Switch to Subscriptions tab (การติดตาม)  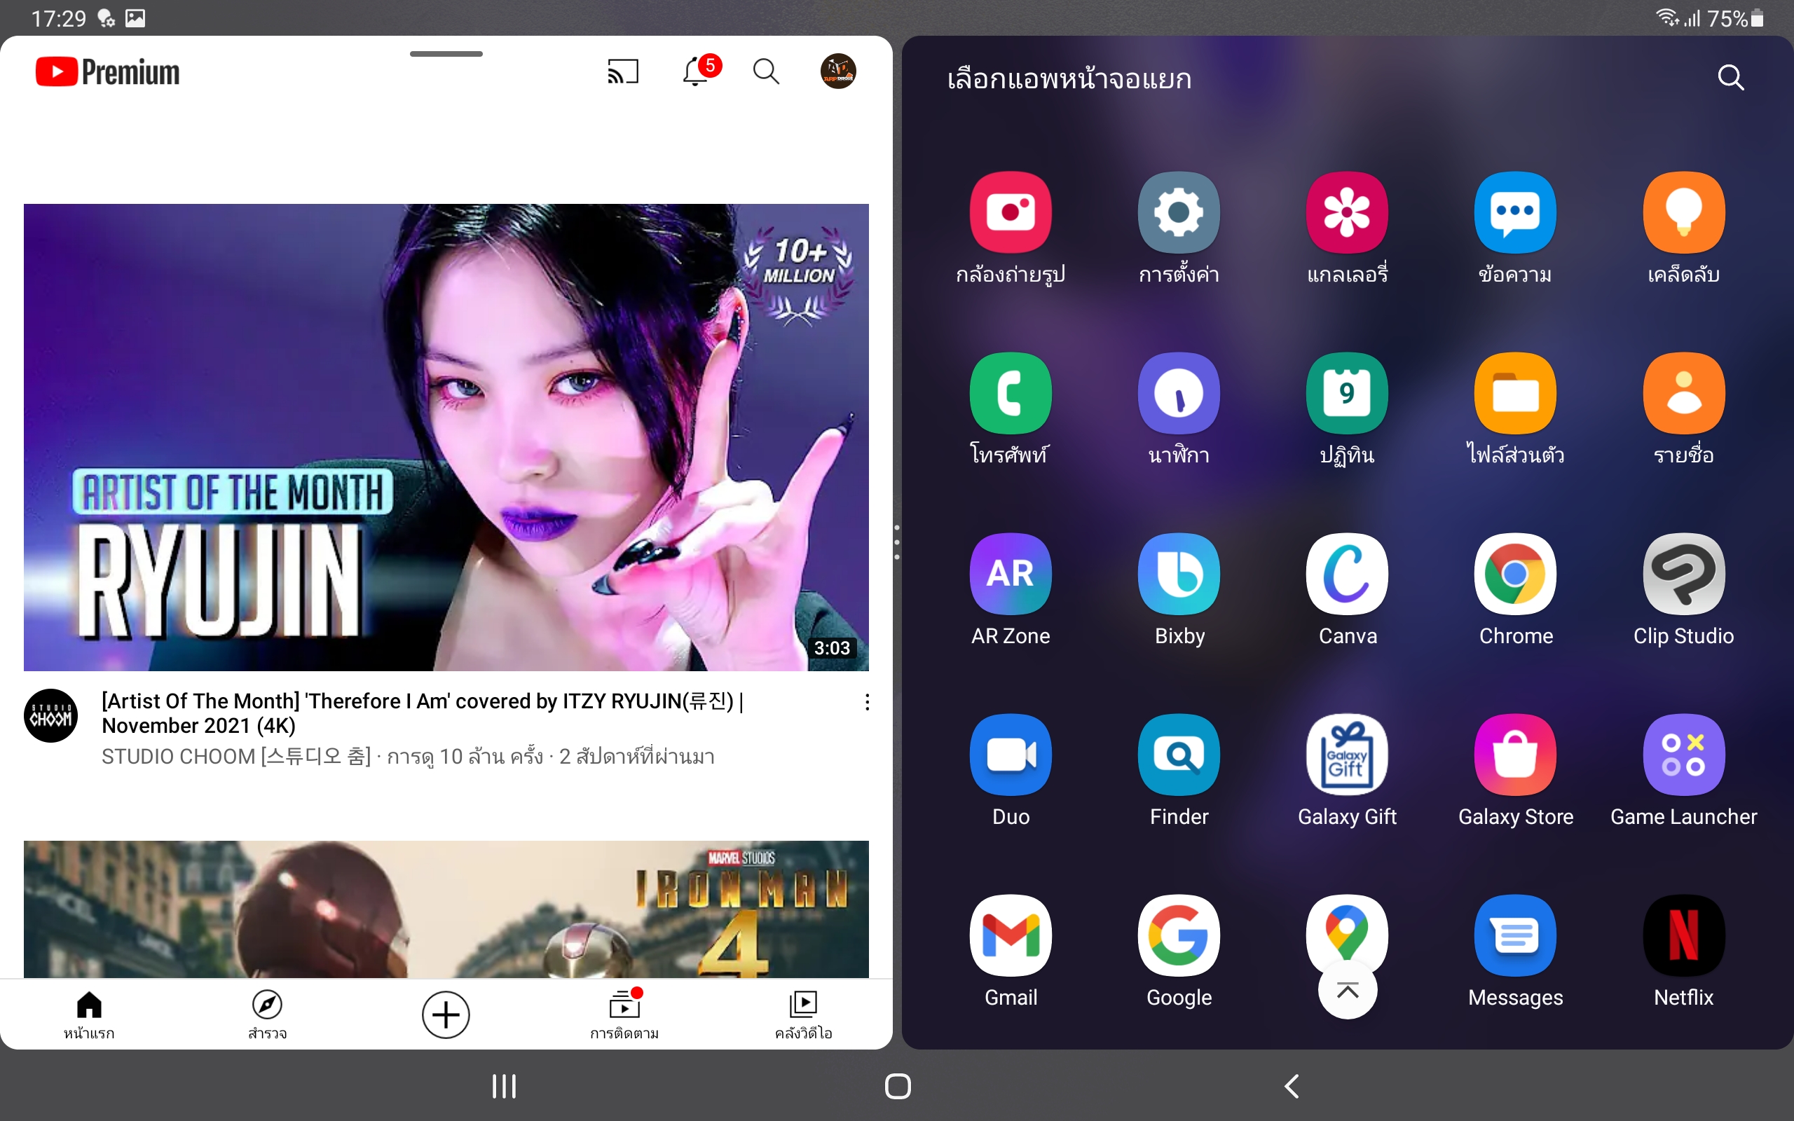624,1015
